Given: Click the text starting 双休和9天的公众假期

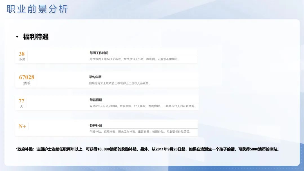Looking at the screenshot, I should (143, 106).
